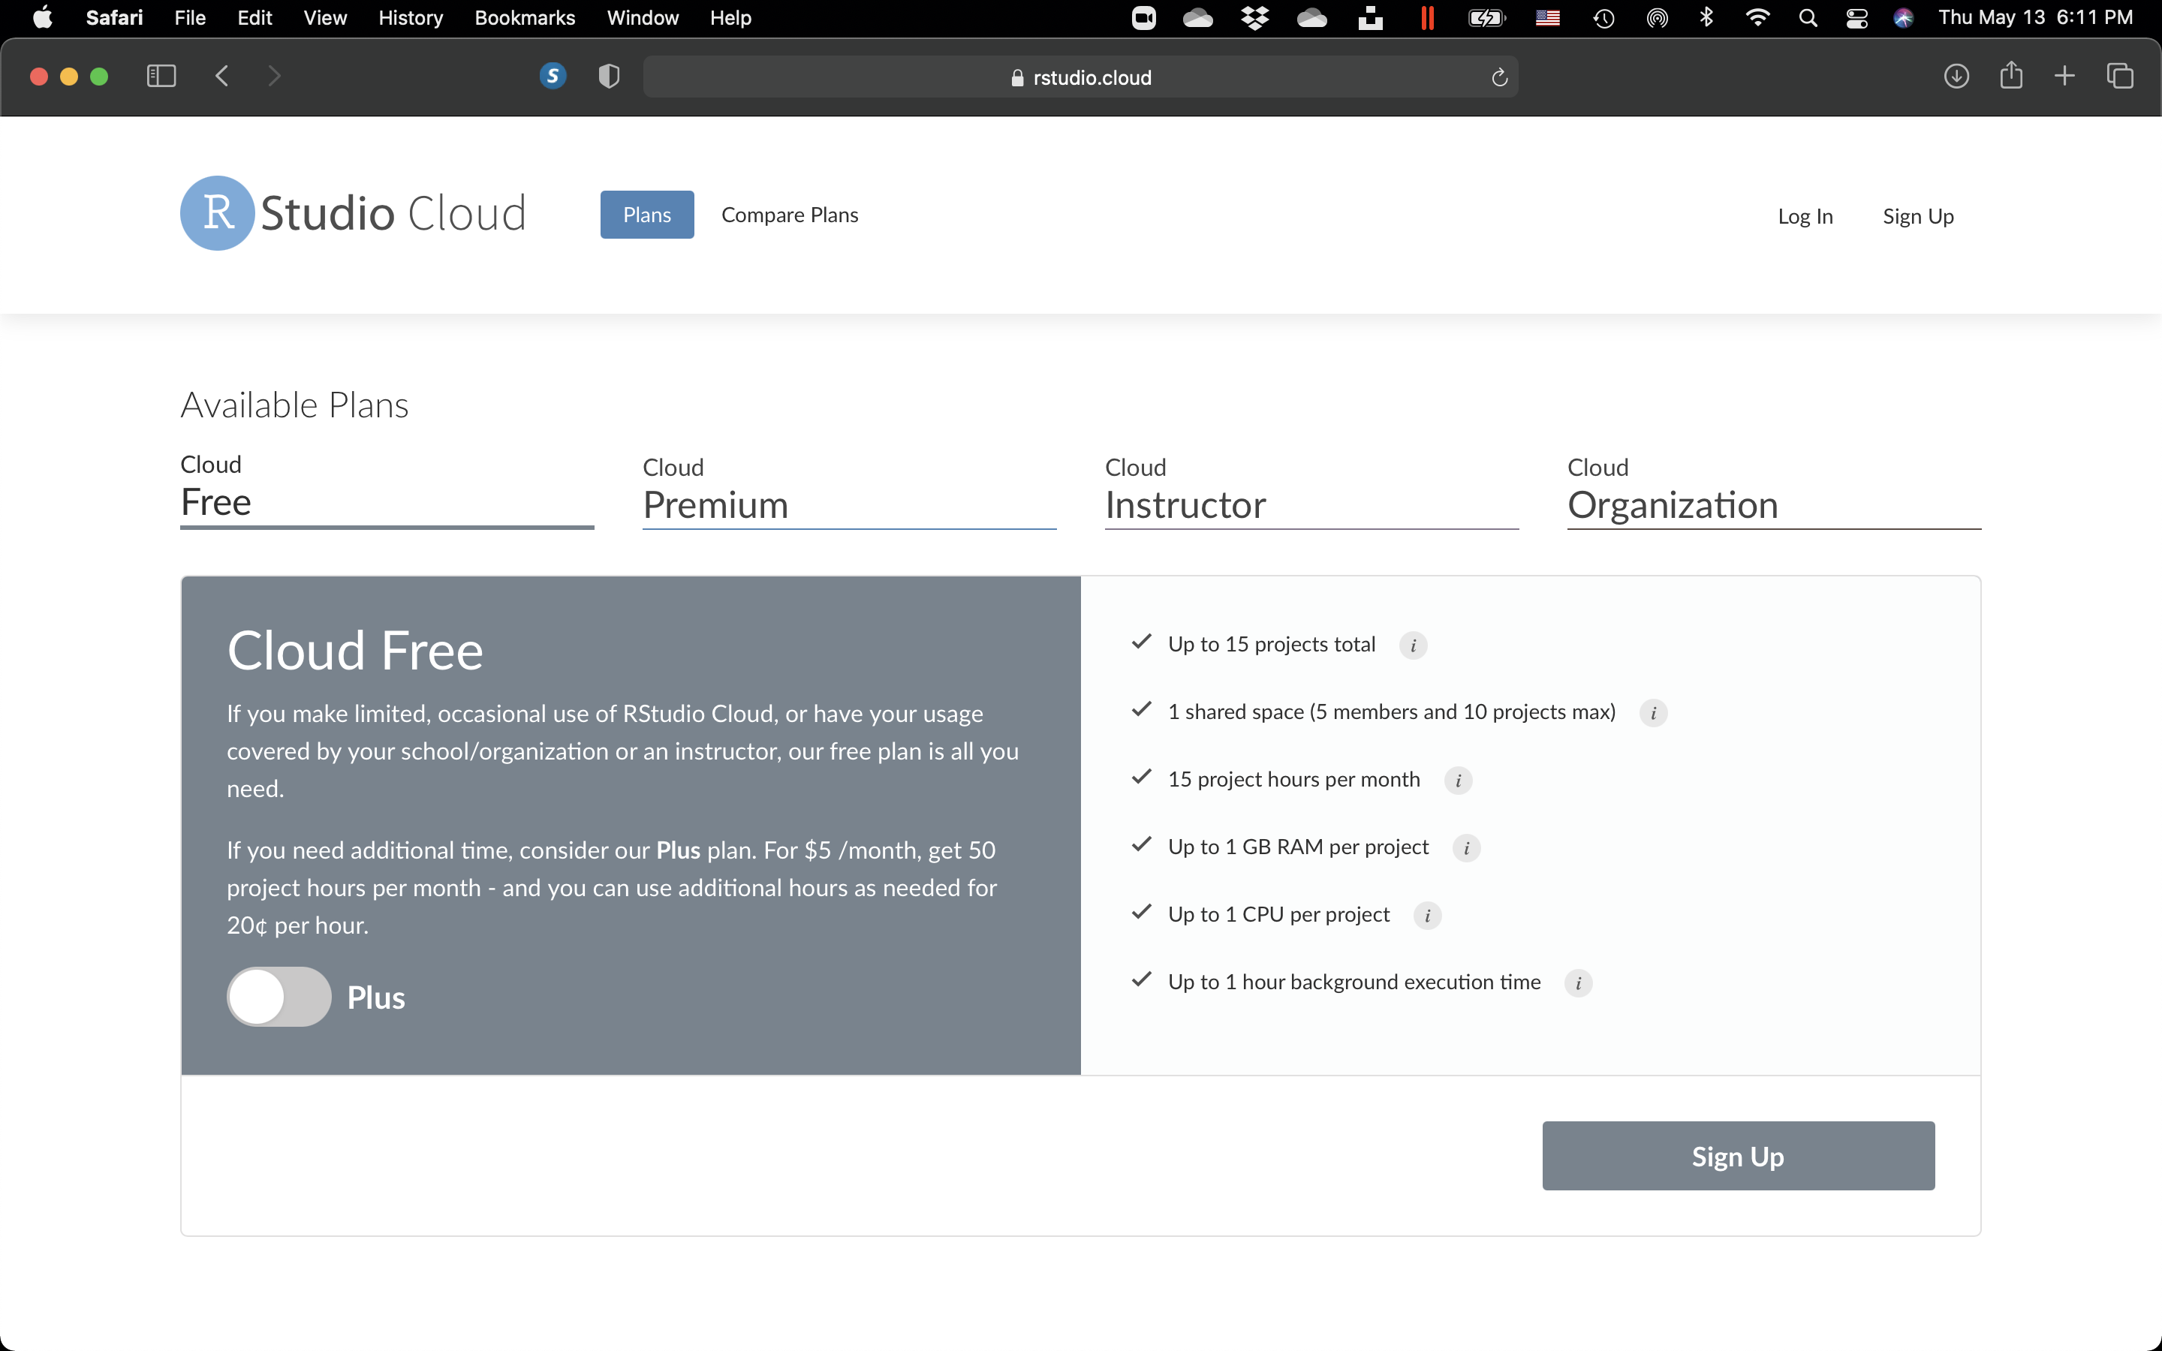The height and width of the screenshot is (1351, 2162).
Task: Open the Safari File menu
Action: (190, 18)
